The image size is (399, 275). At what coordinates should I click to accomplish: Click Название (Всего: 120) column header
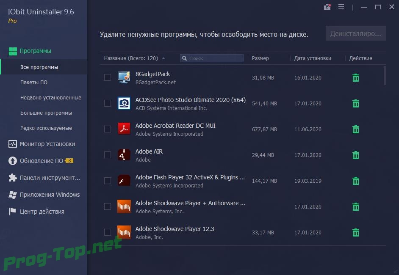pos(131,58)
